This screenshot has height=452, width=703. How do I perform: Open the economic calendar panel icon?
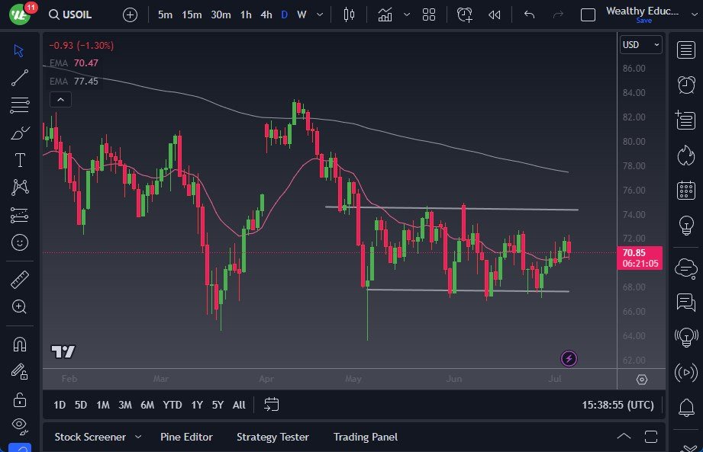tap(685, 190)
